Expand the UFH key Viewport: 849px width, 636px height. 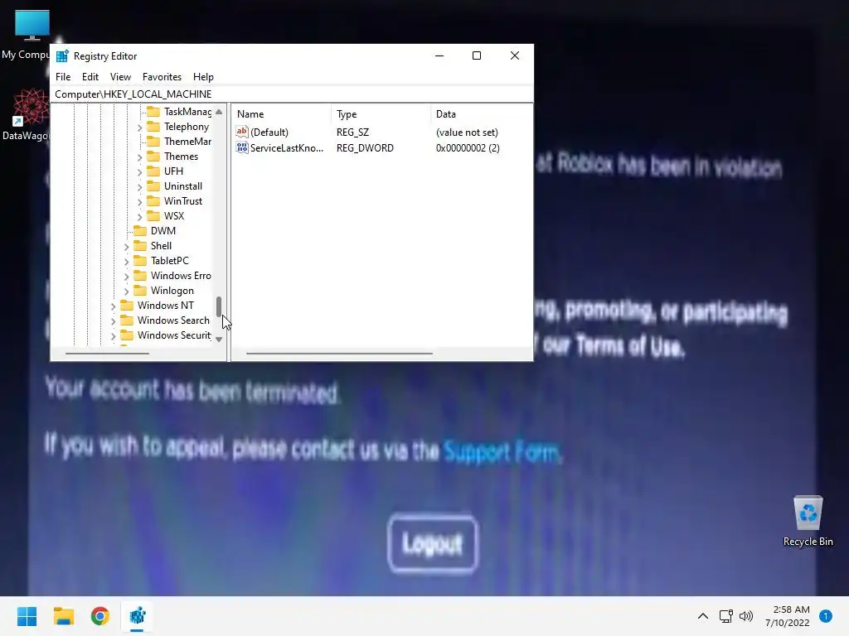[x=139, y=172]
